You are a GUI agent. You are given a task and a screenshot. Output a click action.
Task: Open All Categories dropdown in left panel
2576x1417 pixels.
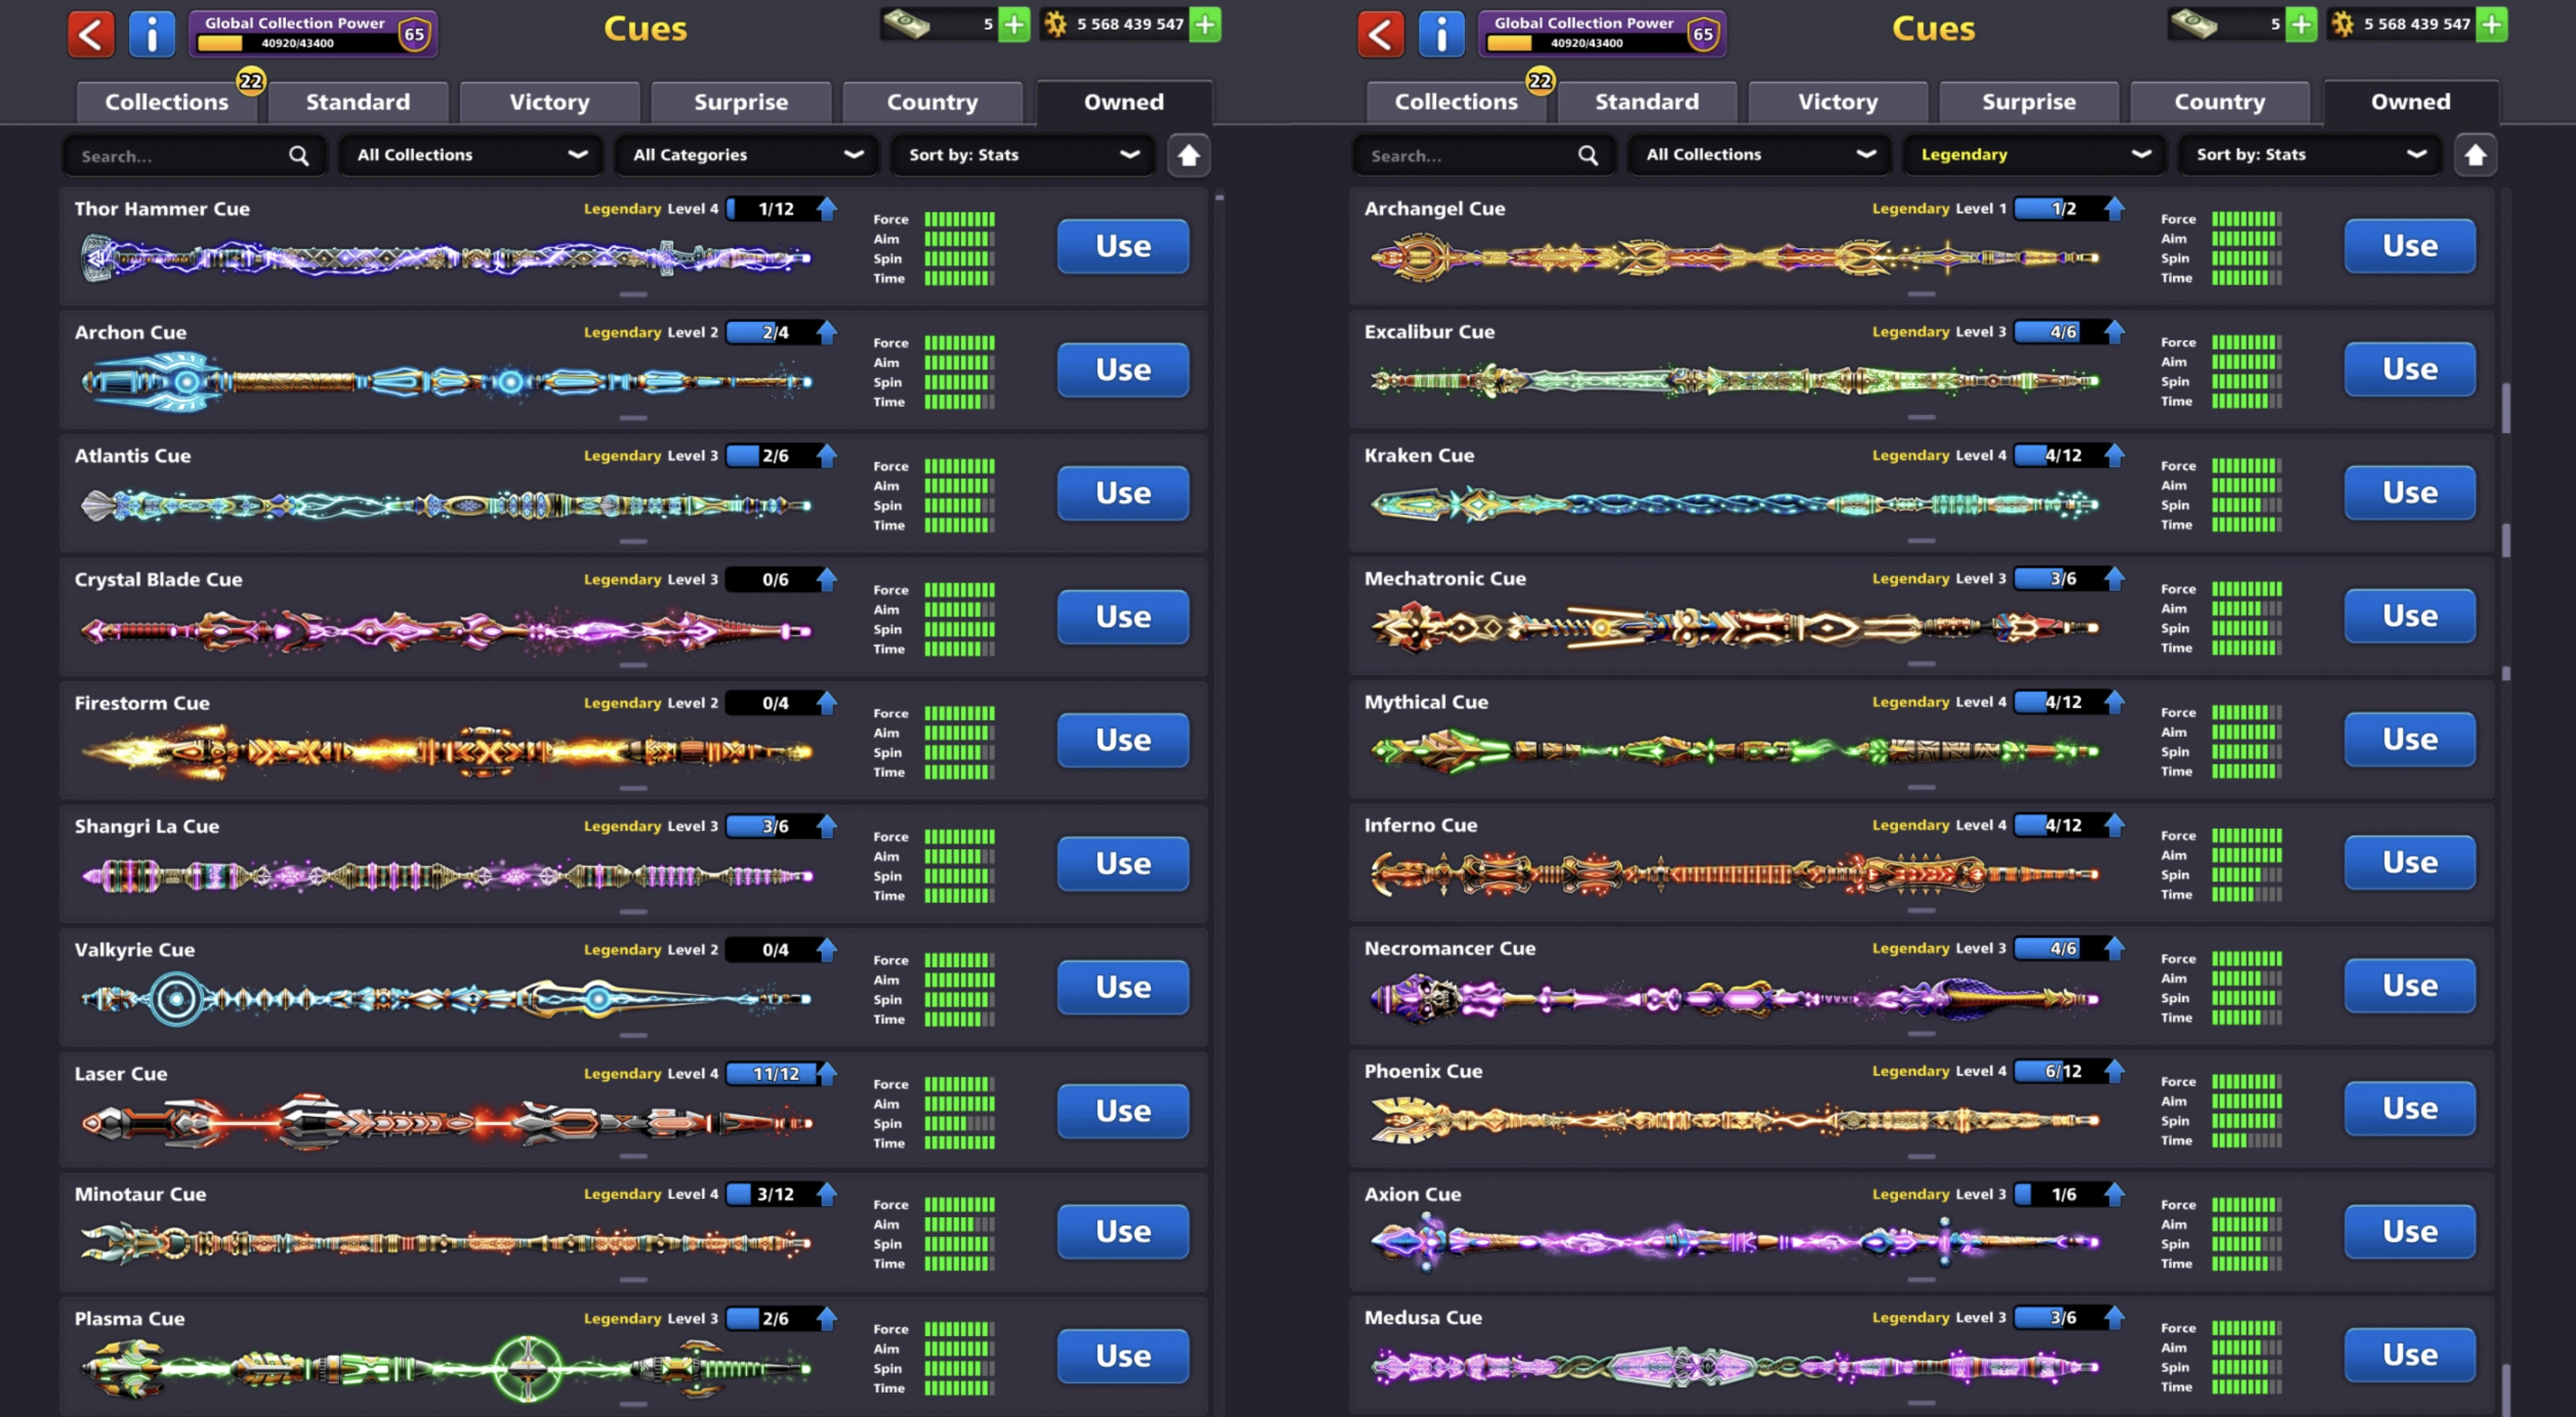[x=746, y=155]
